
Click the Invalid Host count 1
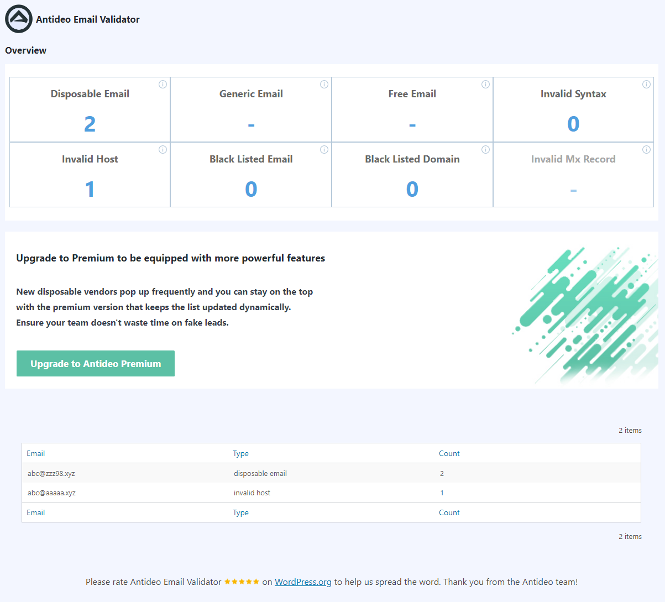click(90, 189)
